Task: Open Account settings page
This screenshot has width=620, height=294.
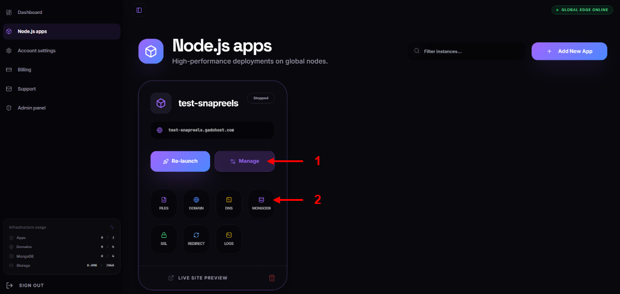Action: click(x=61, y=51)
